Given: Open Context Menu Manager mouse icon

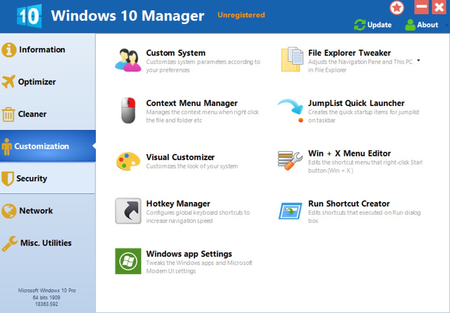Looking at the screenshot, I should click(x=128, y=111).
